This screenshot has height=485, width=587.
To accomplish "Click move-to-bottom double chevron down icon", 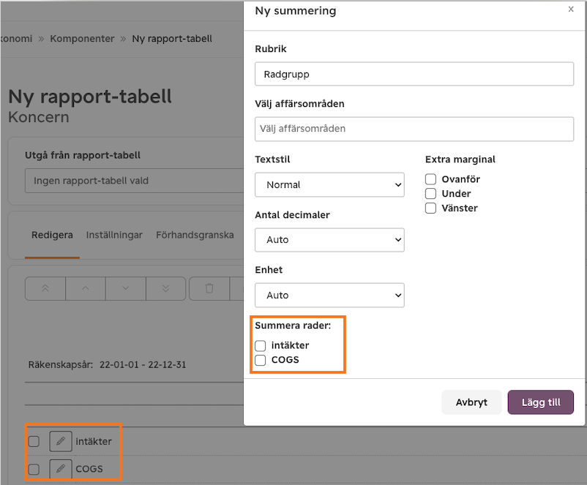I will 166,288.
